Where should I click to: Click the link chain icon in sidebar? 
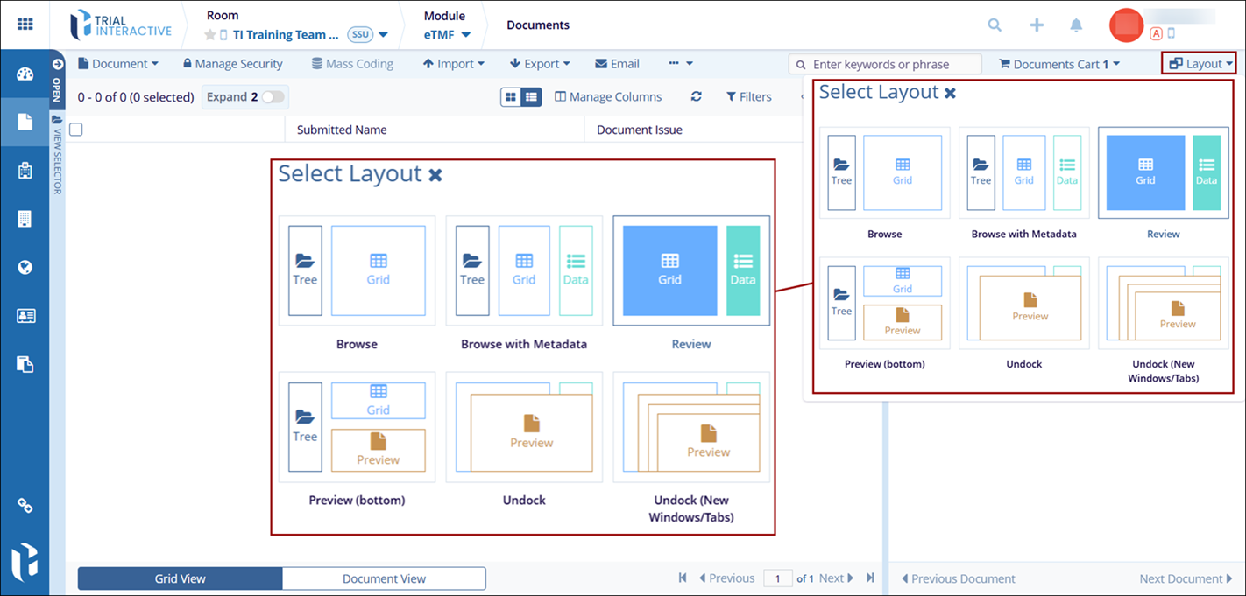click(x=25, y=506)
